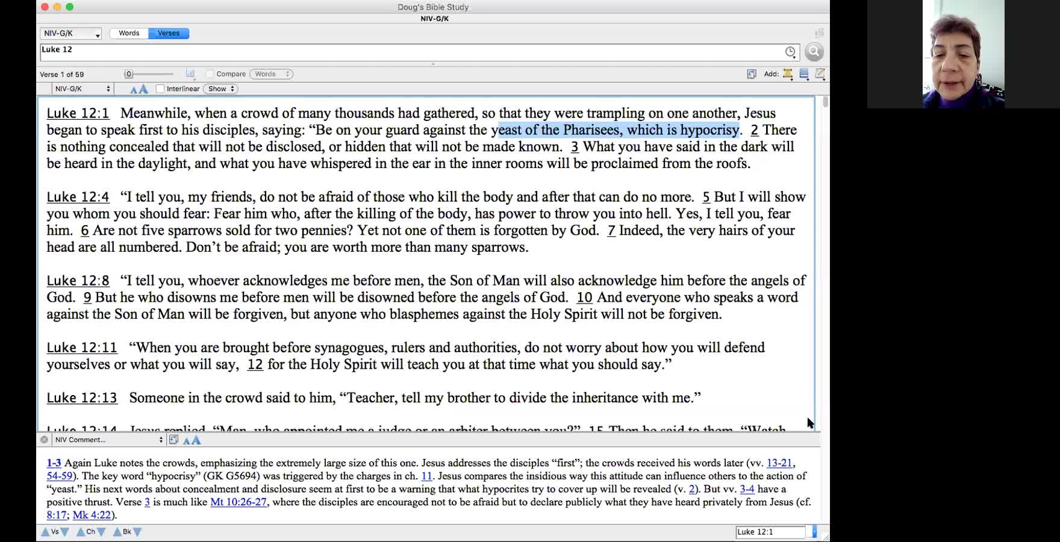Click verse number 10 in the text

point(584,297)
